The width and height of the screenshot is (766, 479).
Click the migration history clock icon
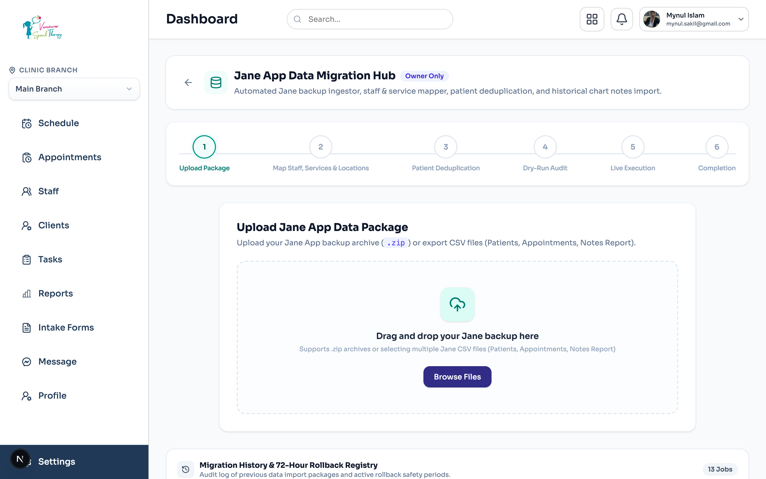[185, 469]
